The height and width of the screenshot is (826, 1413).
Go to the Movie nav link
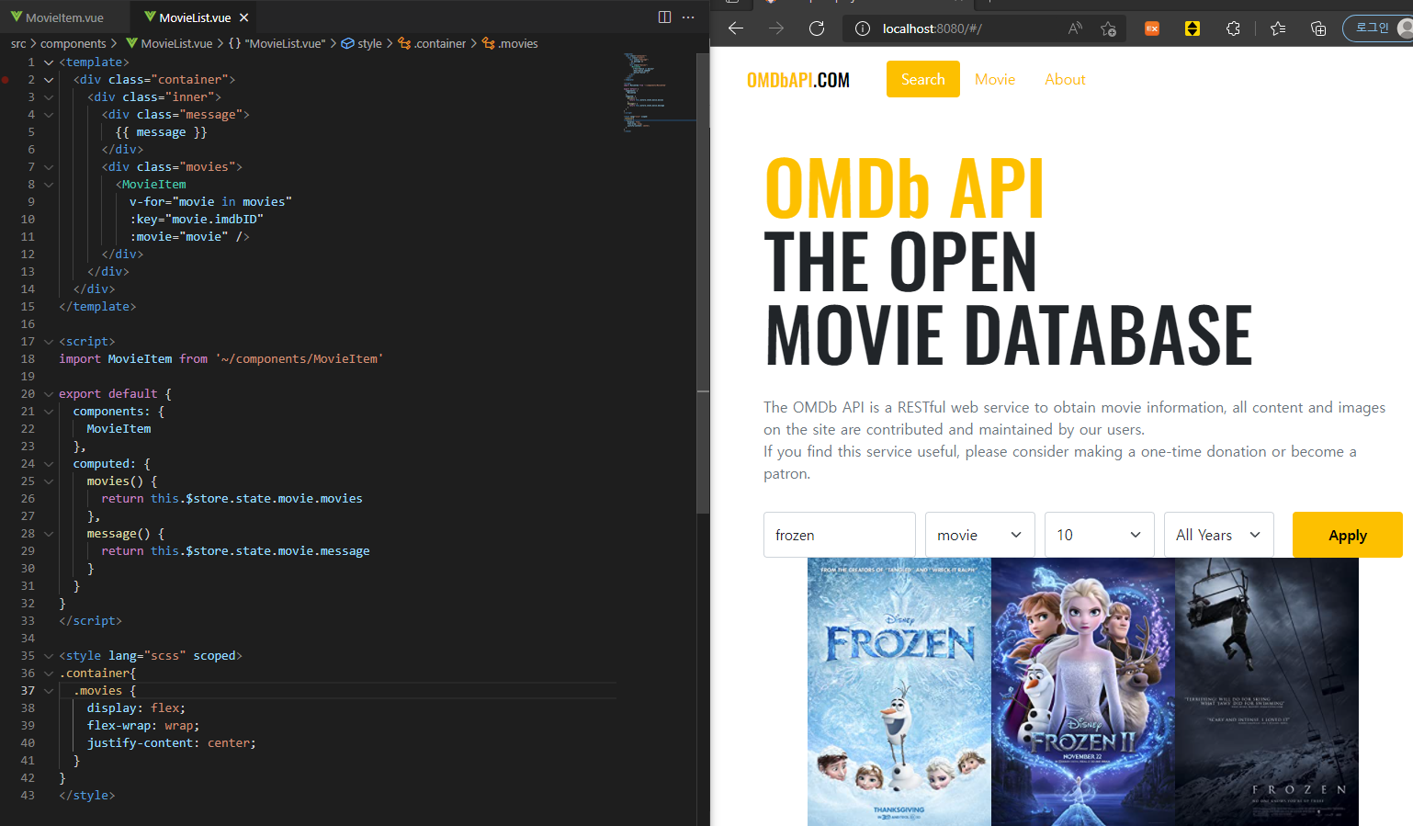click(995, 79)
